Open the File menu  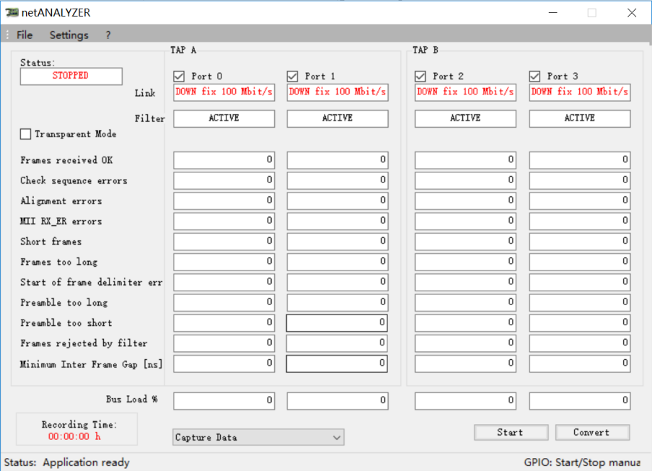tap(25, 35)
